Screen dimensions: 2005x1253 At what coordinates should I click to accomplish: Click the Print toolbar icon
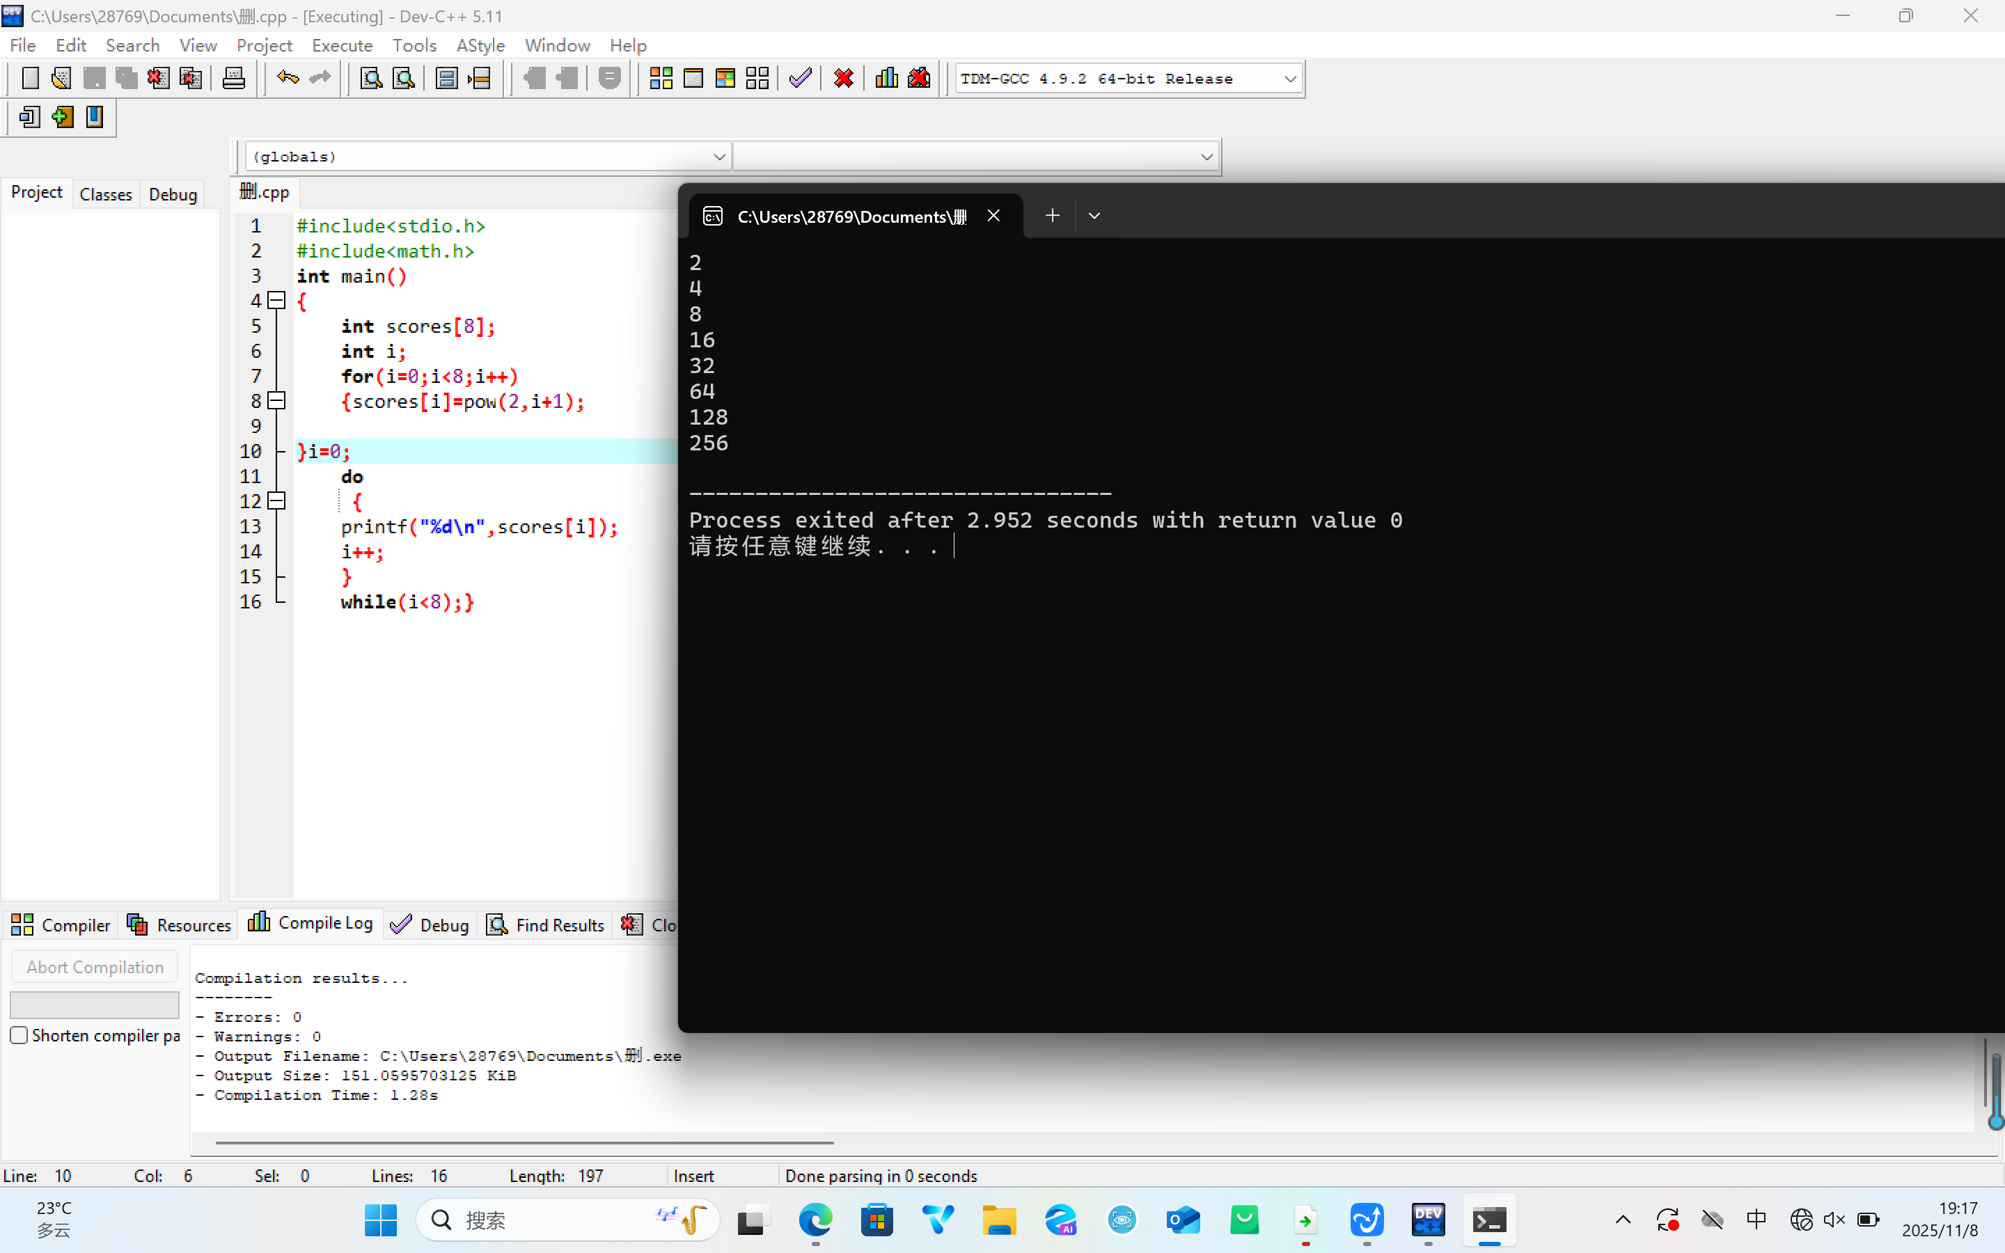click(x=234, y=79)
